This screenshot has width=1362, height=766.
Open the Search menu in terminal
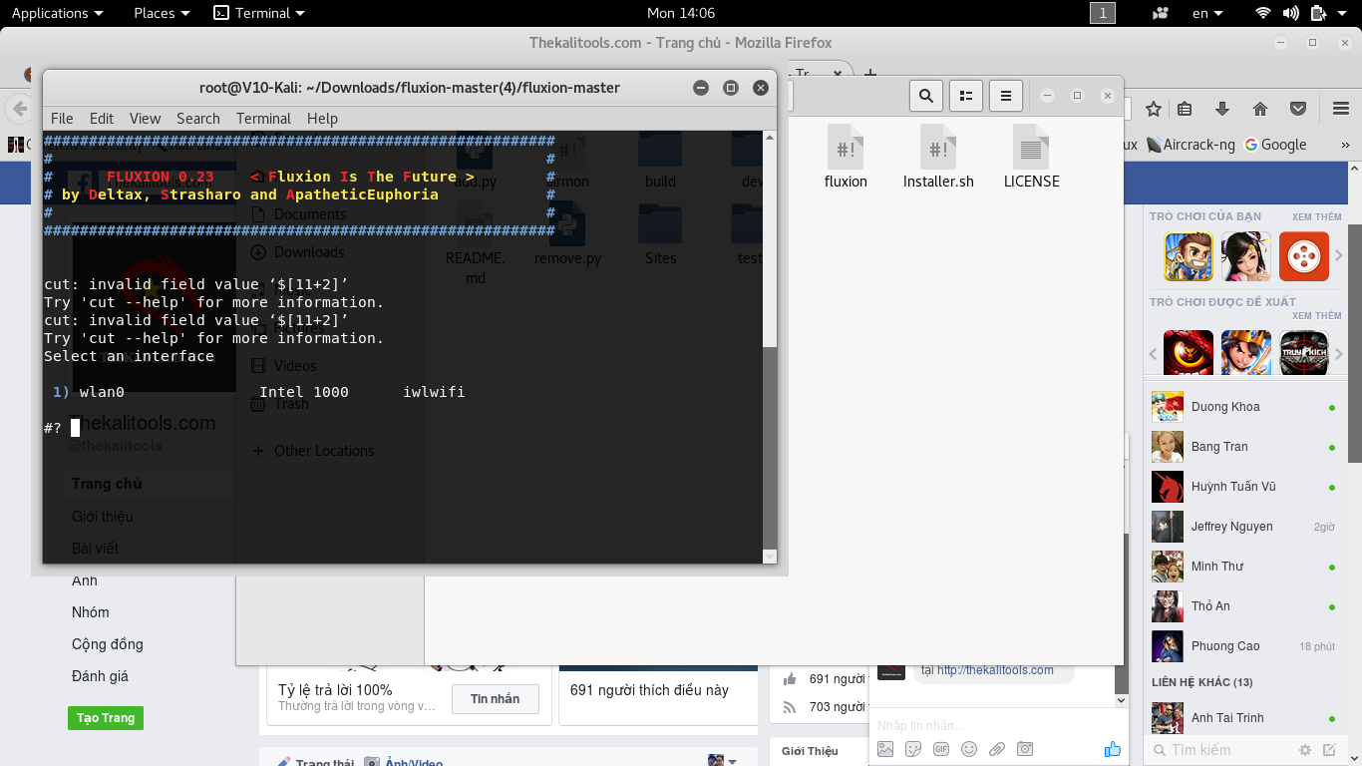[x=197, y=118]
